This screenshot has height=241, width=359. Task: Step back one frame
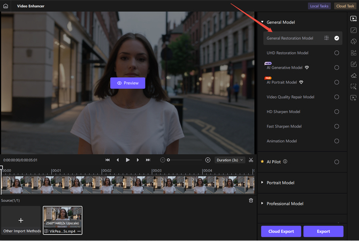(x=118, y=160)
